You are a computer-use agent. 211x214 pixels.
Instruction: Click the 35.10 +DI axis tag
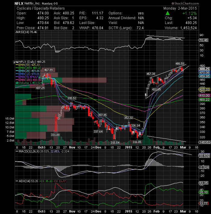pyautogui.click(x=203, y=192)
